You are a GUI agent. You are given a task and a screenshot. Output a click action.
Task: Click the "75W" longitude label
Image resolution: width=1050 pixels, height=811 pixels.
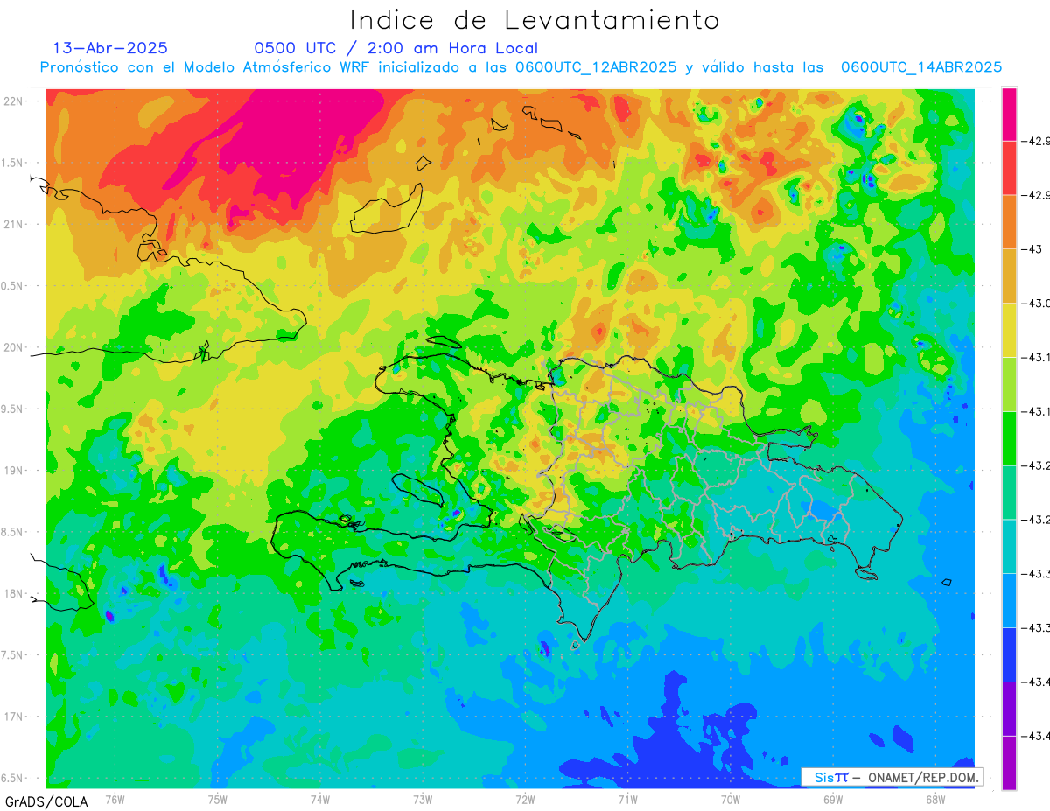click(218, 799)
